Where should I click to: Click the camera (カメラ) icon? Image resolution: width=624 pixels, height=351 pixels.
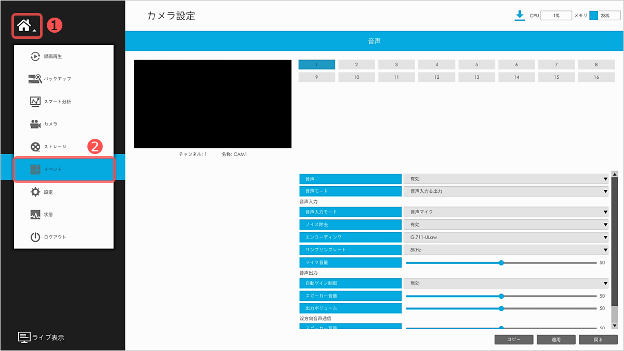(x=35, y=124)
